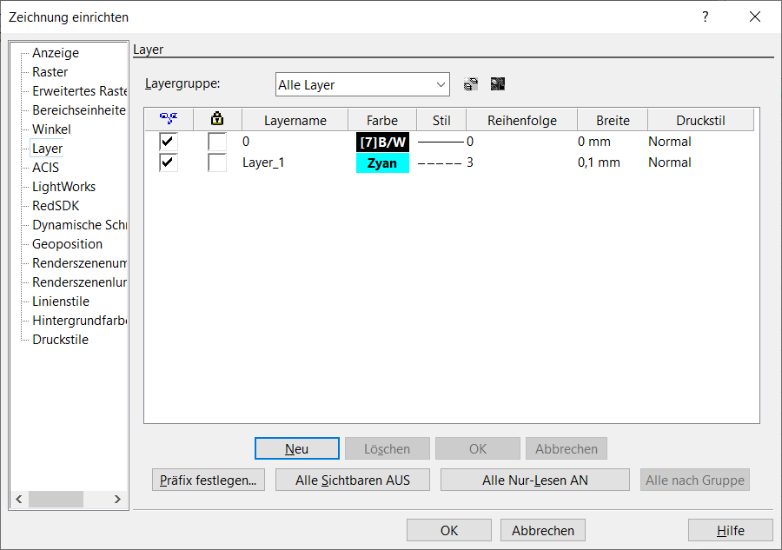782x550 pixels.
Task: Toggle visibility checkbox for layer 0
Action: pyautogui.click(x=169, y=142)
